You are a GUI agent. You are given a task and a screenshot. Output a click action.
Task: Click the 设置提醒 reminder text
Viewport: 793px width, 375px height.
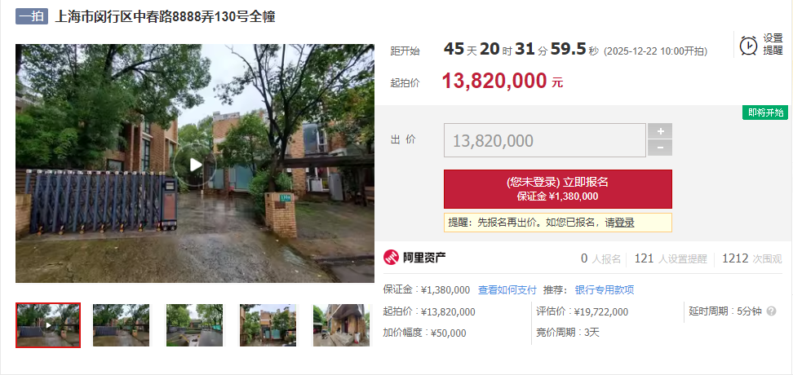(x=773, y=45)
